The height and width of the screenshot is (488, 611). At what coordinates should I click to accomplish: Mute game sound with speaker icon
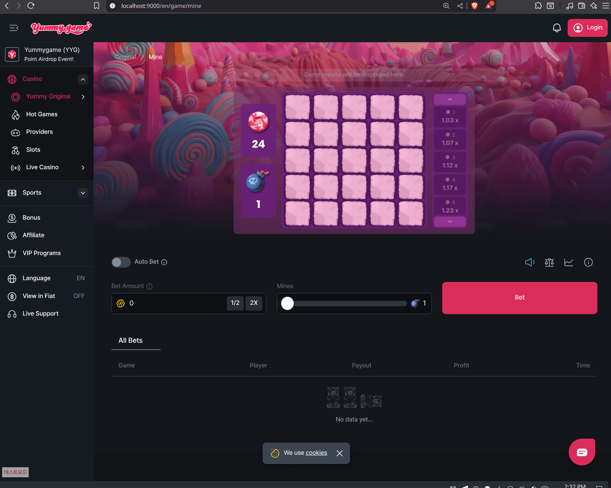pos(529,262)
